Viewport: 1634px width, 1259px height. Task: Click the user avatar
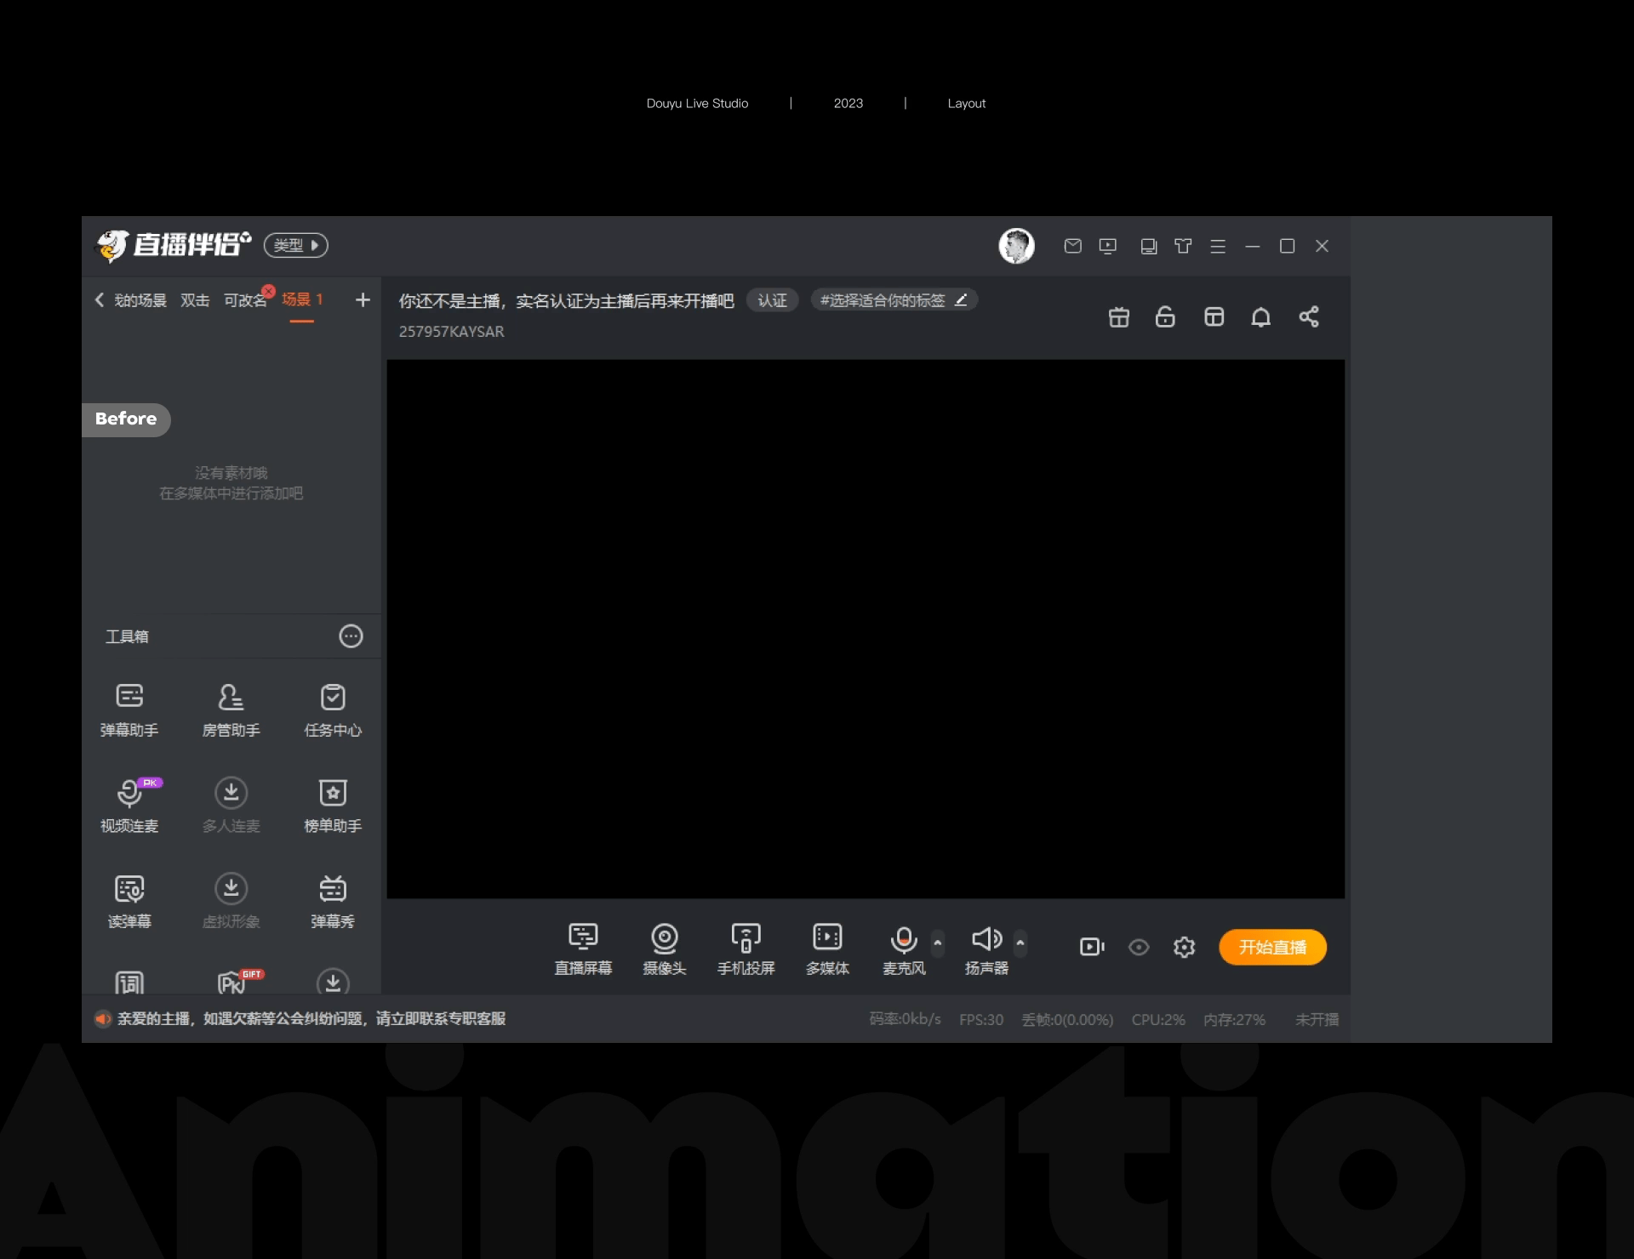coord(1016,246)
